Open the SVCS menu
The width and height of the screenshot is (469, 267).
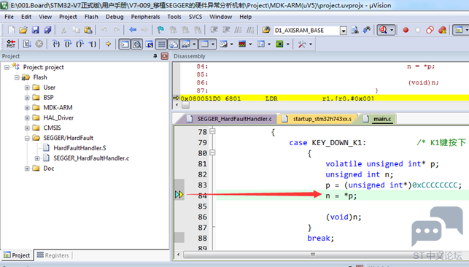(x=195, y=17)
